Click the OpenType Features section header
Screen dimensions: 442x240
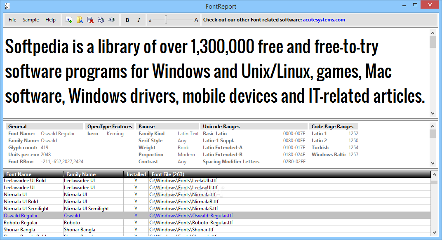pos(110,127)
